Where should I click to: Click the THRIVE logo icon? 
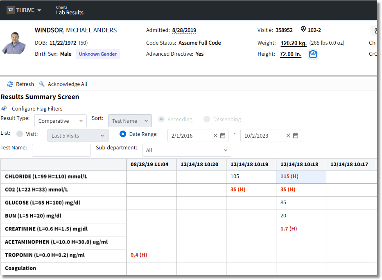point(10,10)
